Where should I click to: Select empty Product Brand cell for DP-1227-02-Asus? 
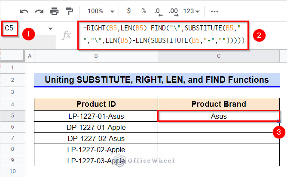click(219, 138)
